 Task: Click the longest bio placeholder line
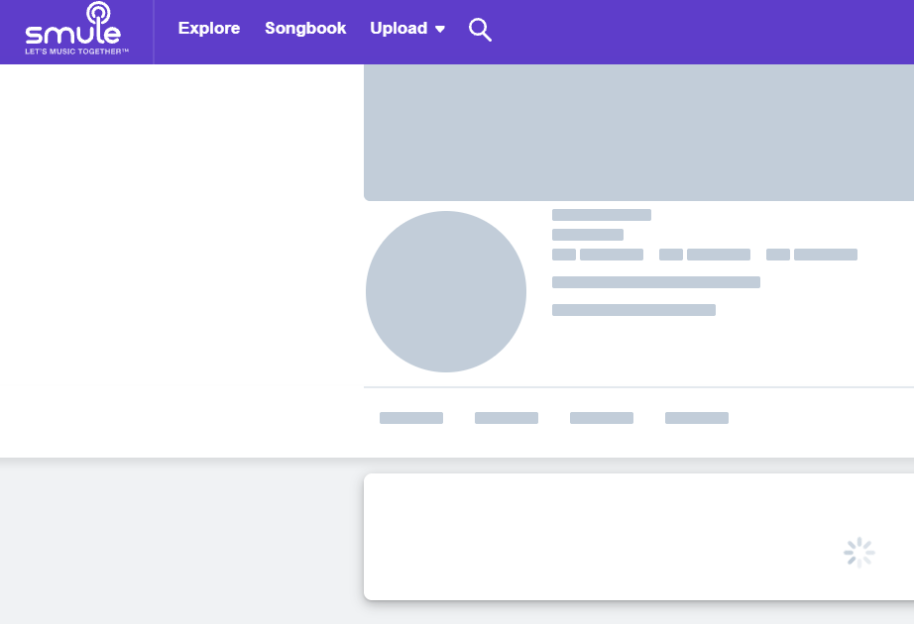click(x=656, y=282)
